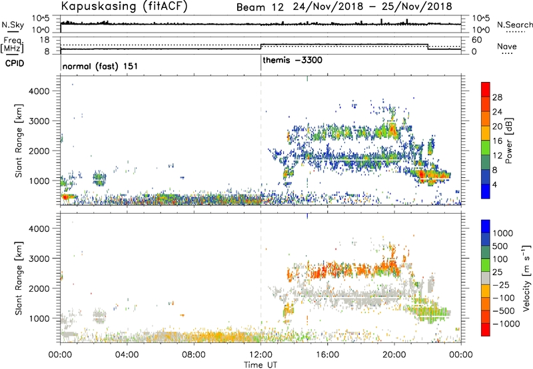Click the 'Freq. [MHz]' axis label

13,45
